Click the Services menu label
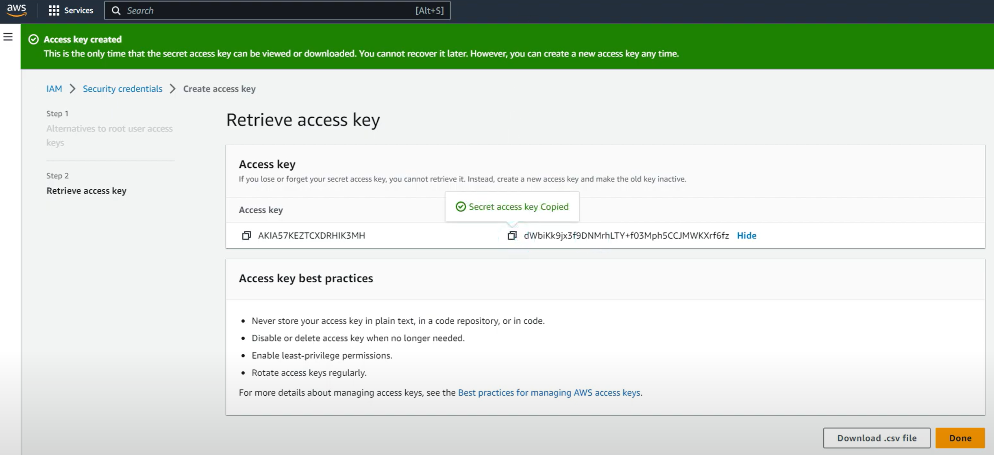Screen dimensions: 994x455 coord(78,11)
